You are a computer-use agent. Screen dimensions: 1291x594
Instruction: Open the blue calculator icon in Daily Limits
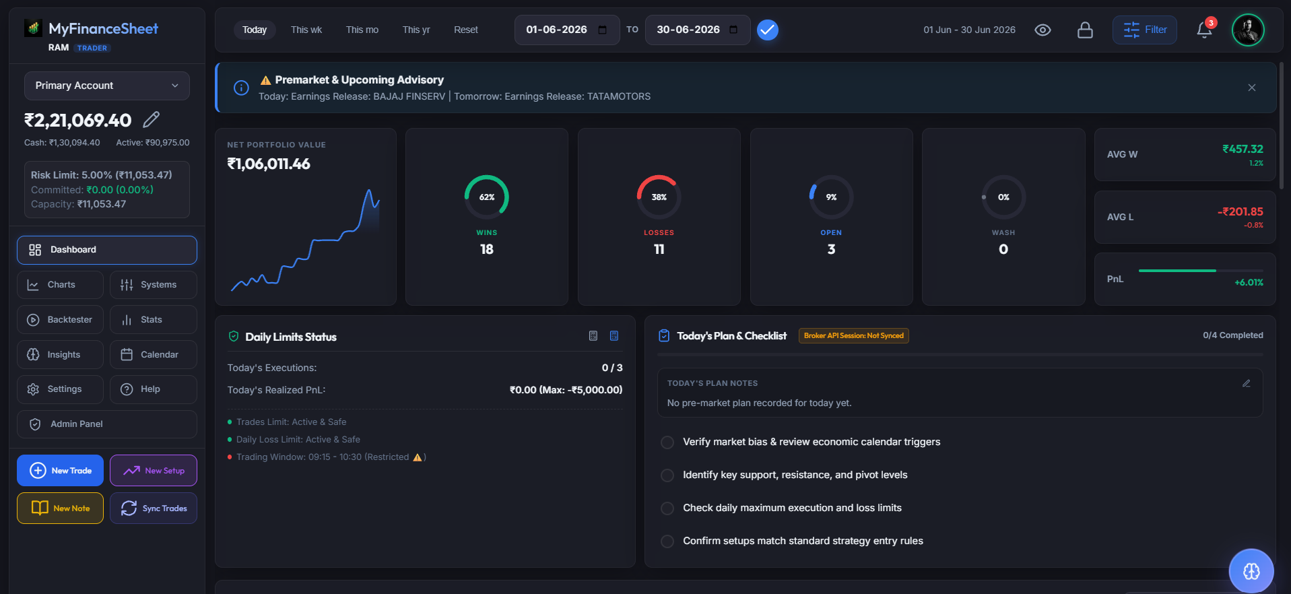coord(614,336)
